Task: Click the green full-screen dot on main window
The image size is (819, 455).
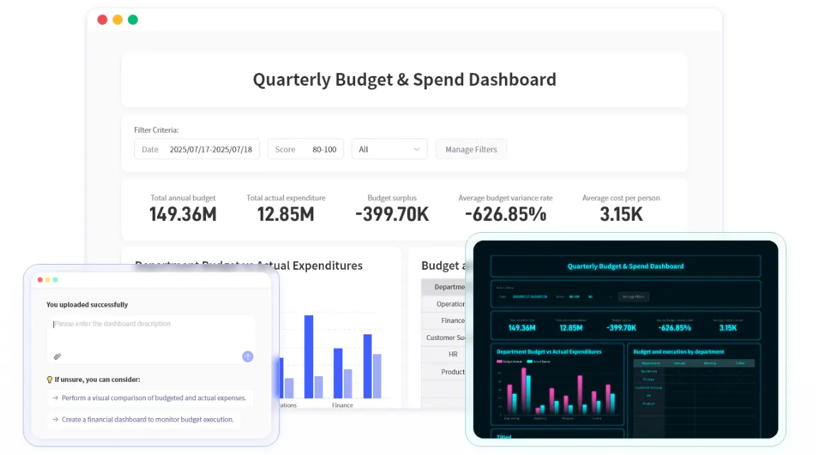Action: (x=132, y=20)
